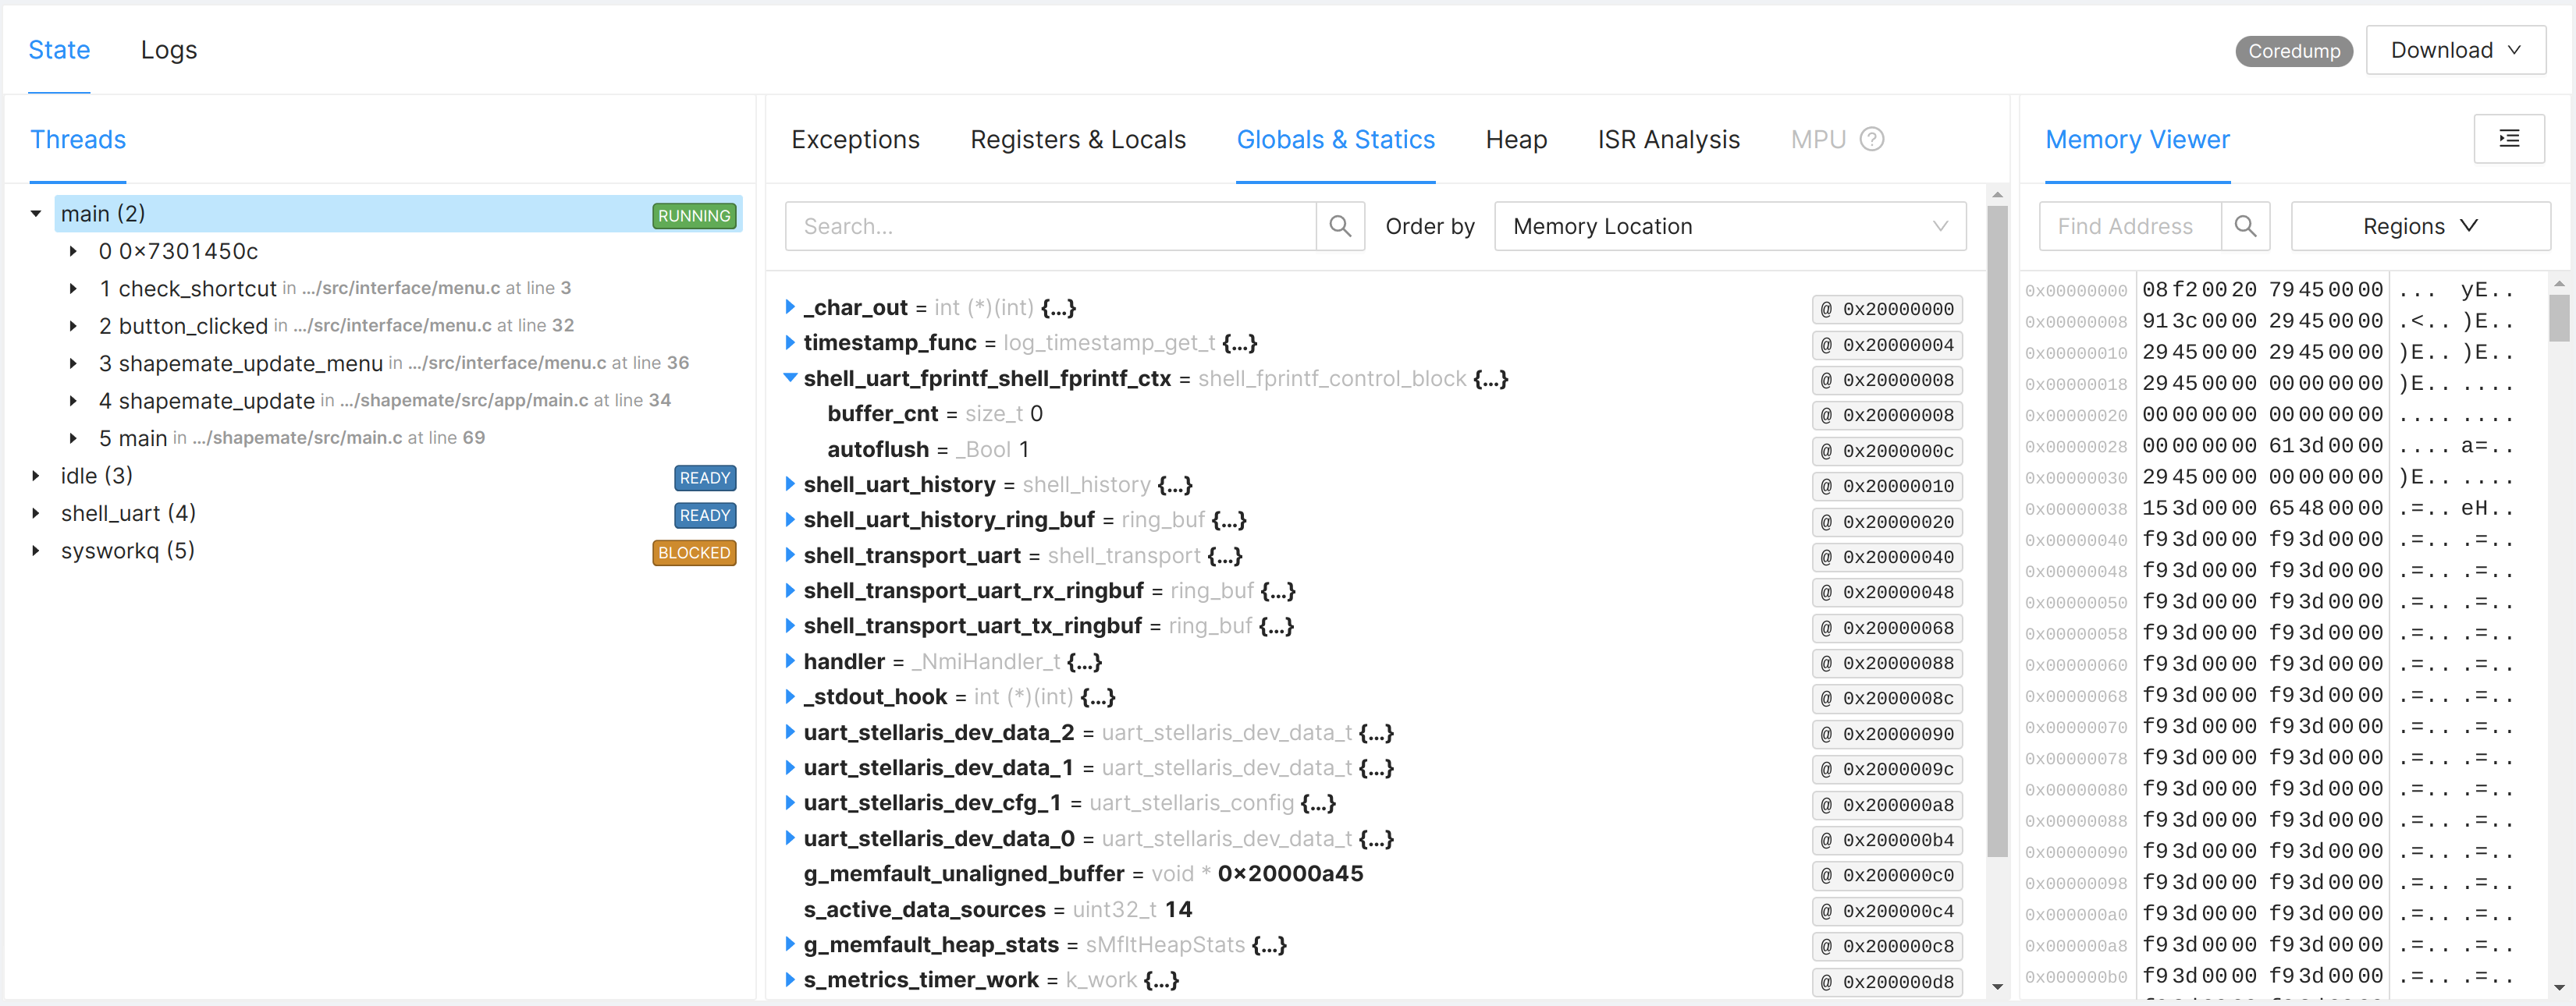Open the Memory Viewer list menu icon
The height and width of the screenshot is (1006, 2576).
[x=2508, y=139]
